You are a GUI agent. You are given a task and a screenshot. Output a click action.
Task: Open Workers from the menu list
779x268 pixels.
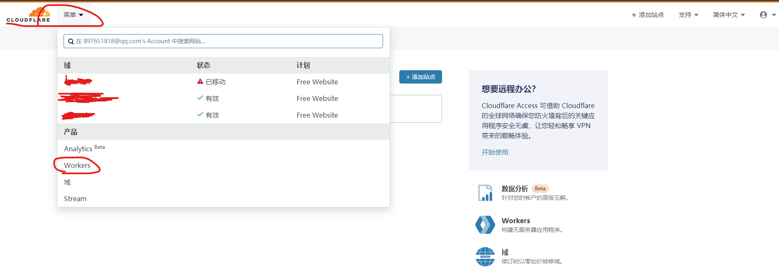coord(77,165)
